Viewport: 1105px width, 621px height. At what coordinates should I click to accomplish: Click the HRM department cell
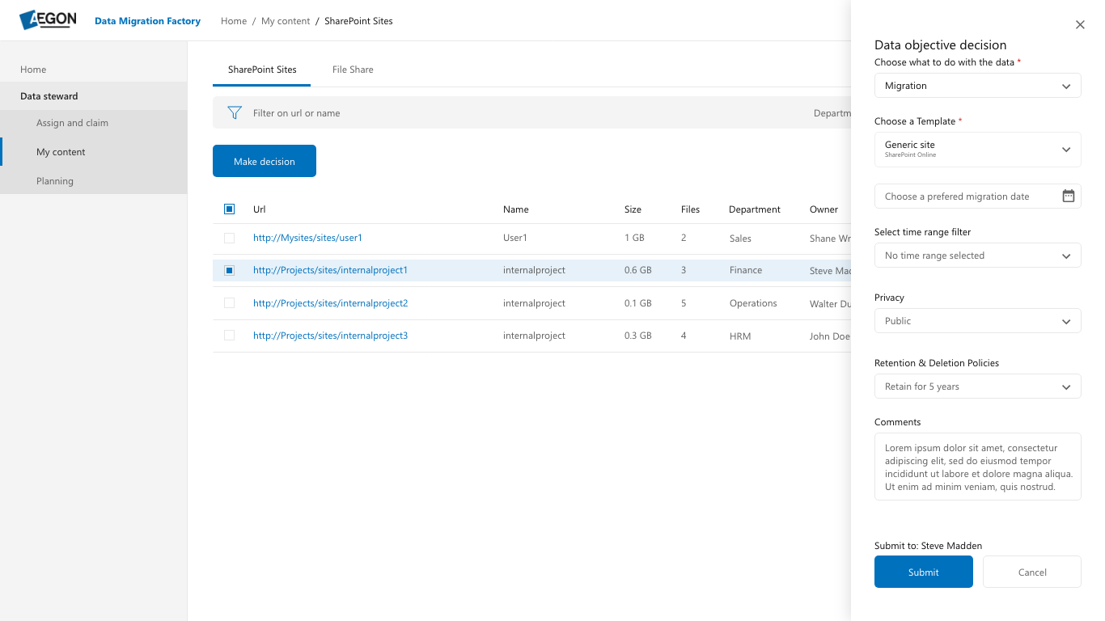739,336
